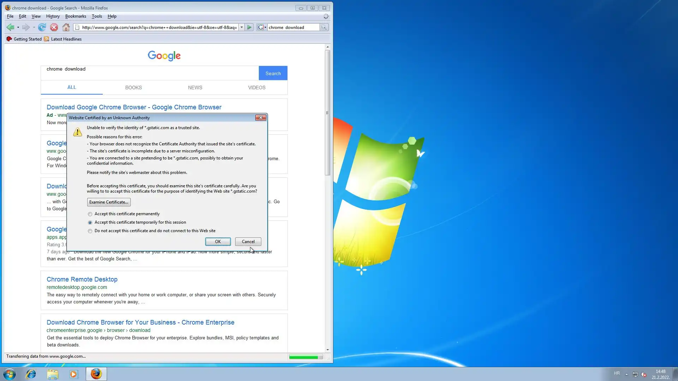Screen dimensions: 678x381
Task: Open the Back button history dropdown arrow
Action: [18, 27]
